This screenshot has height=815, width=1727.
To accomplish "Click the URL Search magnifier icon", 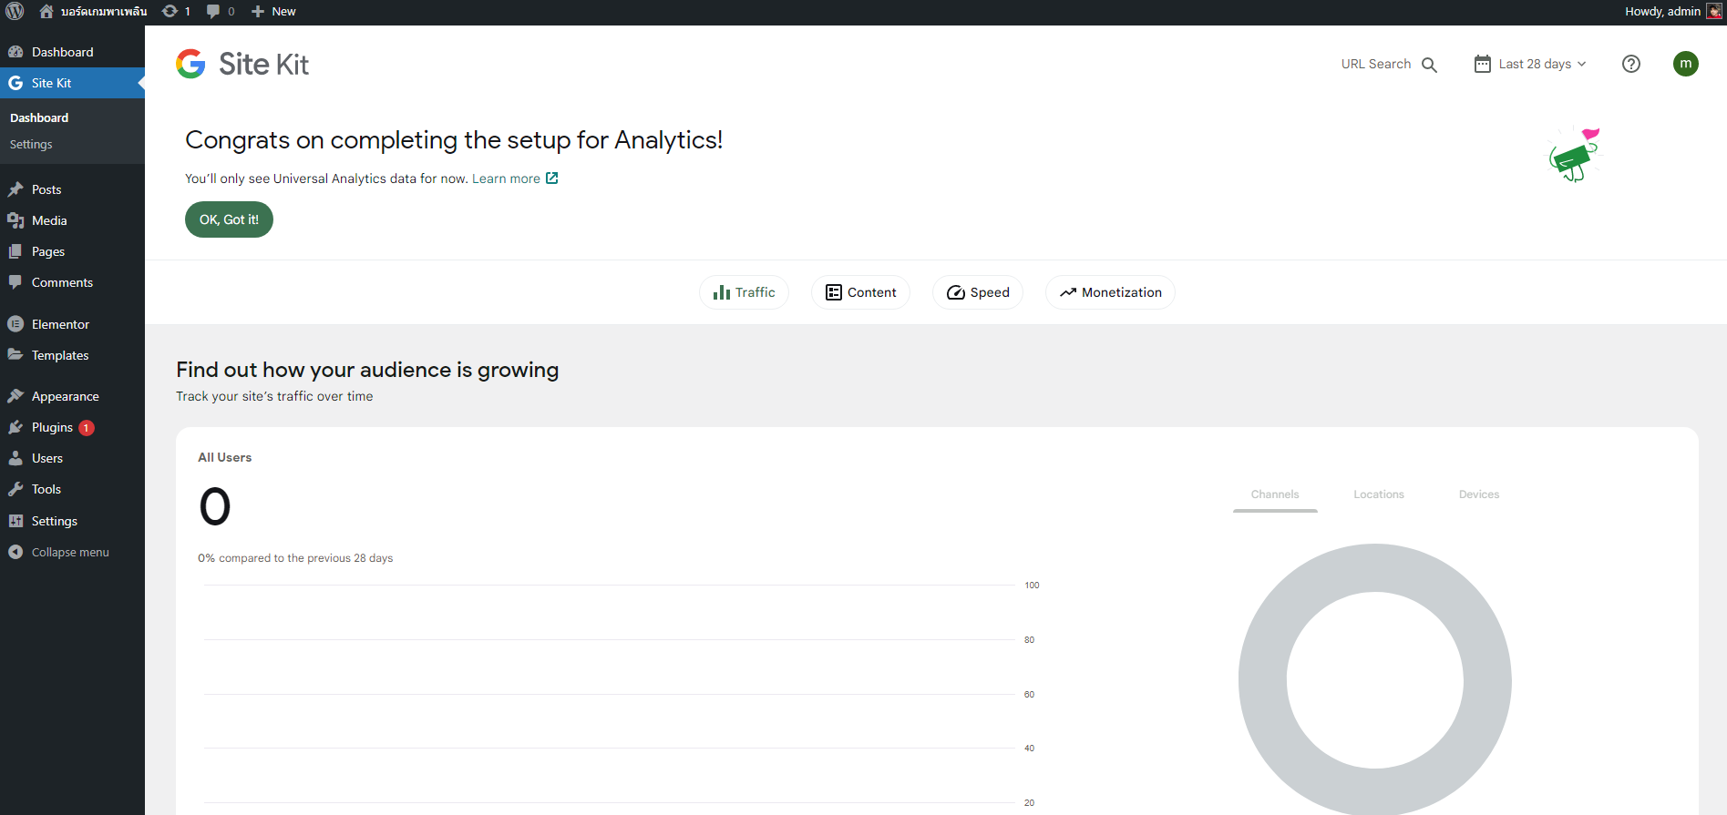I will pyautogui.click(x=1429, y=65).
